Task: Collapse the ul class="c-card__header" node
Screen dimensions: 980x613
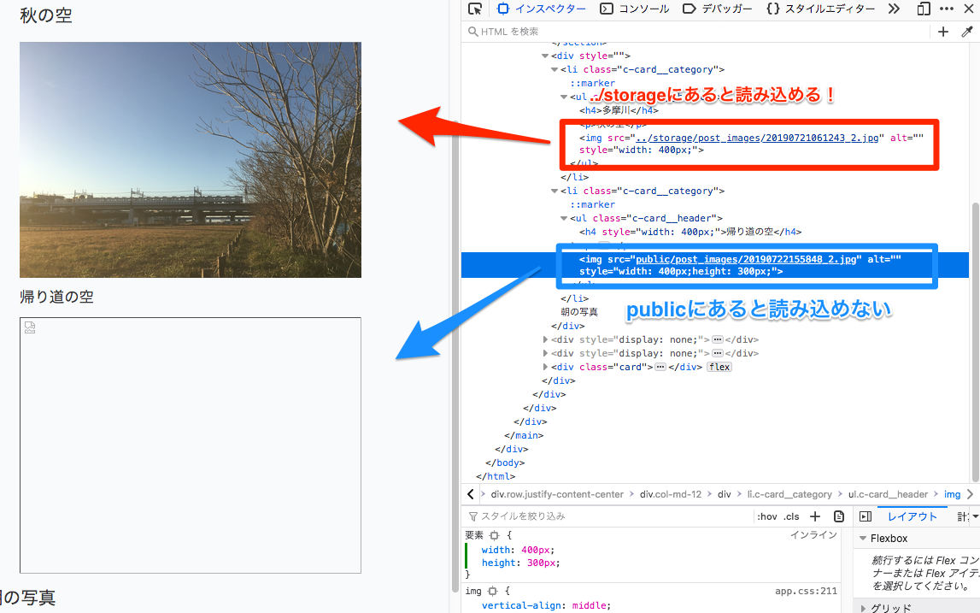Action: [564, 218]
